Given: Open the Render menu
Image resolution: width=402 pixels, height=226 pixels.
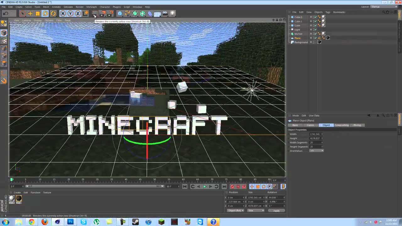Looking at the screenshot, I should (80, 7).
